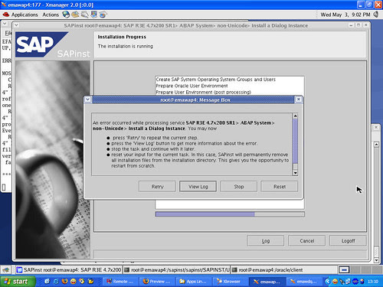Open SAPinst window menu arrow in title bar
This screenshot has height=287, width=383.
(16, 25)
